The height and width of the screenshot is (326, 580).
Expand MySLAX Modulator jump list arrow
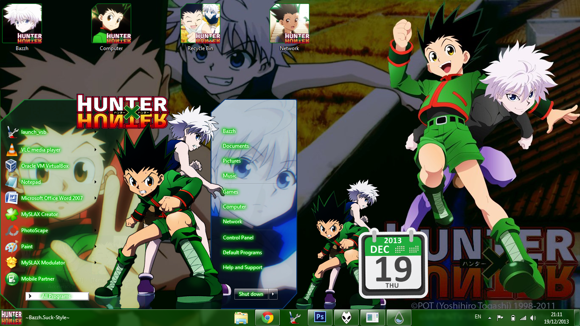[x=96, y=263]
